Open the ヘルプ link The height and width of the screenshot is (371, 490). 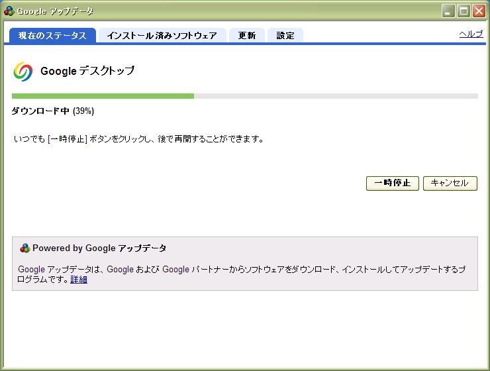pyautogui.click(x=471, y=34)
